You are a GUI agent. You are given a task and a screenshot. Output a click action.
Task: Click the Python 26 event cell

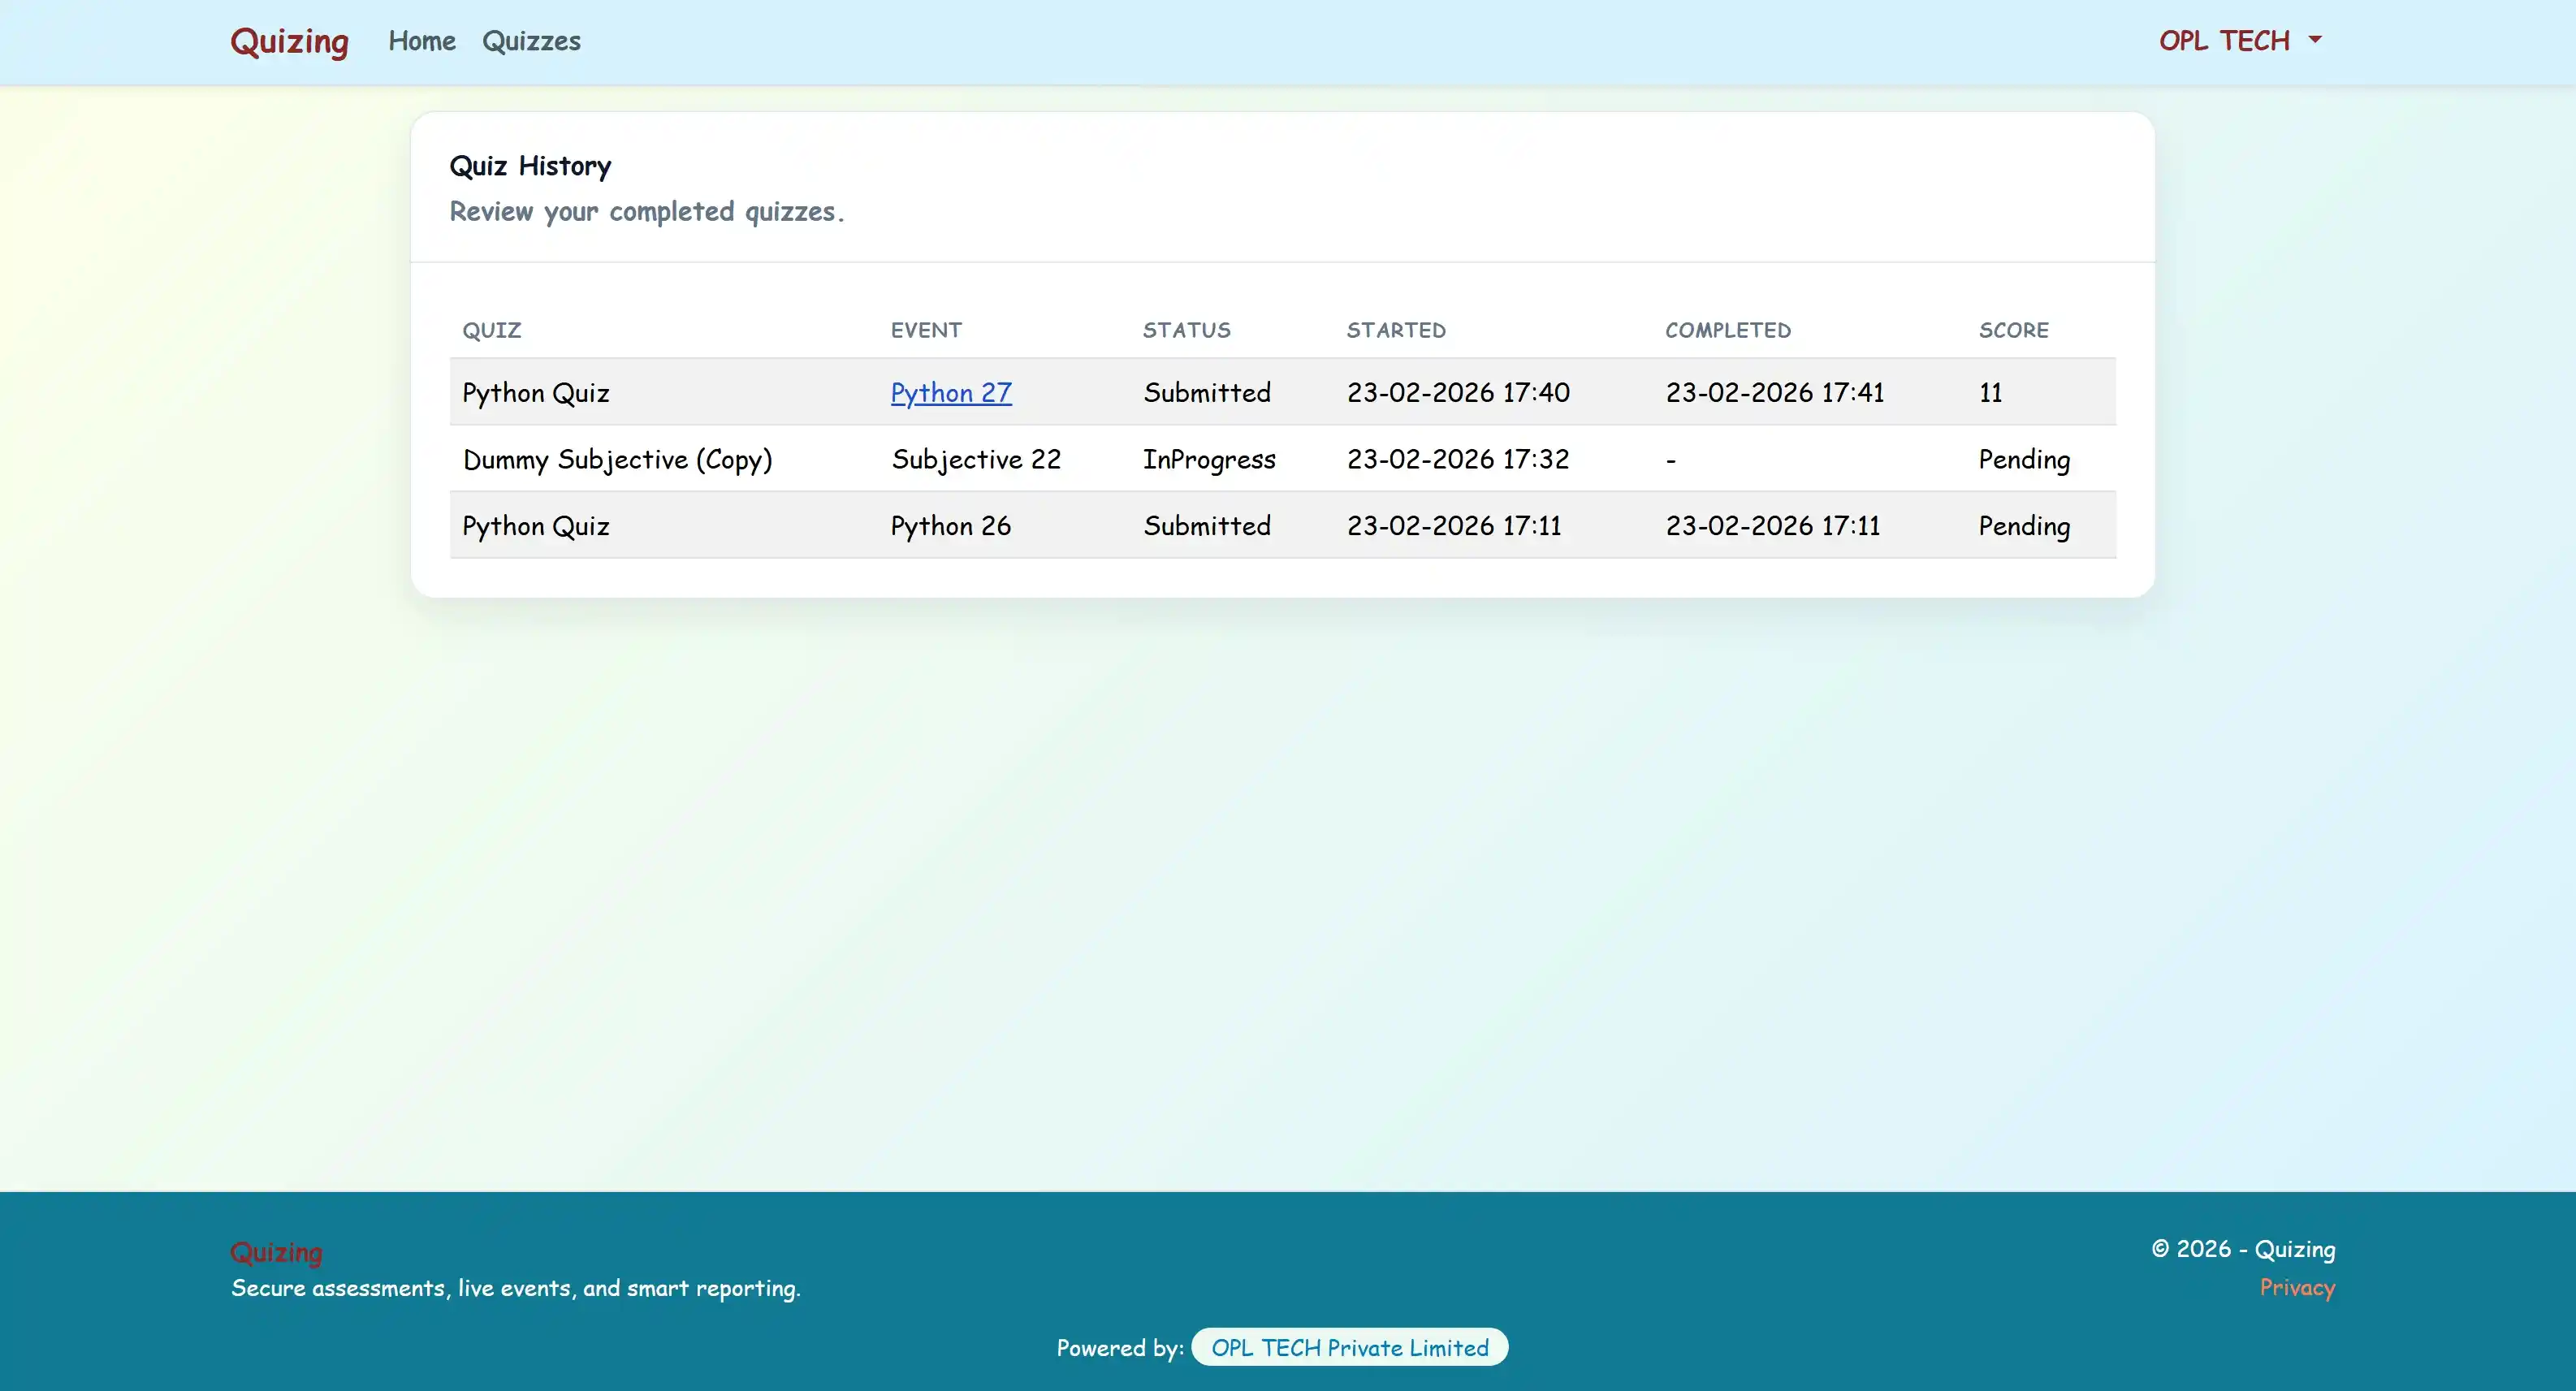click(x=951, y=526)
